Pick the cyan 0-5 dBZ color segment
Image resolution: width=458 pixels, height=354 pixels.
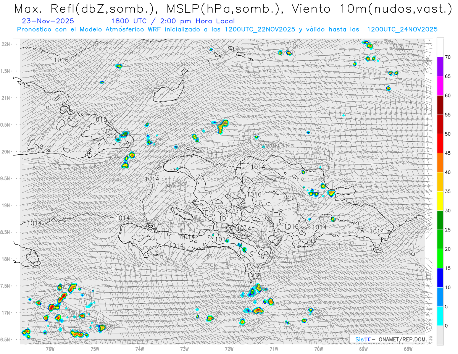(x=440, y=316)
